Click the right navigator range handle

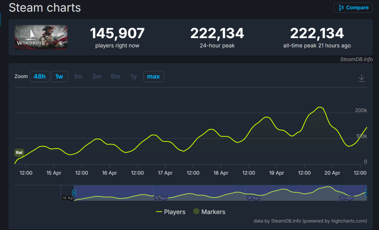366,193
